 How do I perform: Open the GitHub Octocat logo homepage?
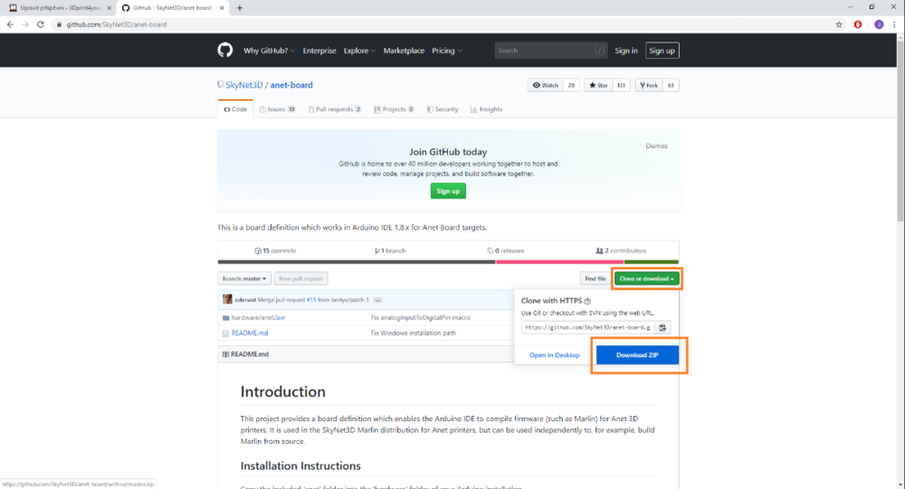(225, 51)
